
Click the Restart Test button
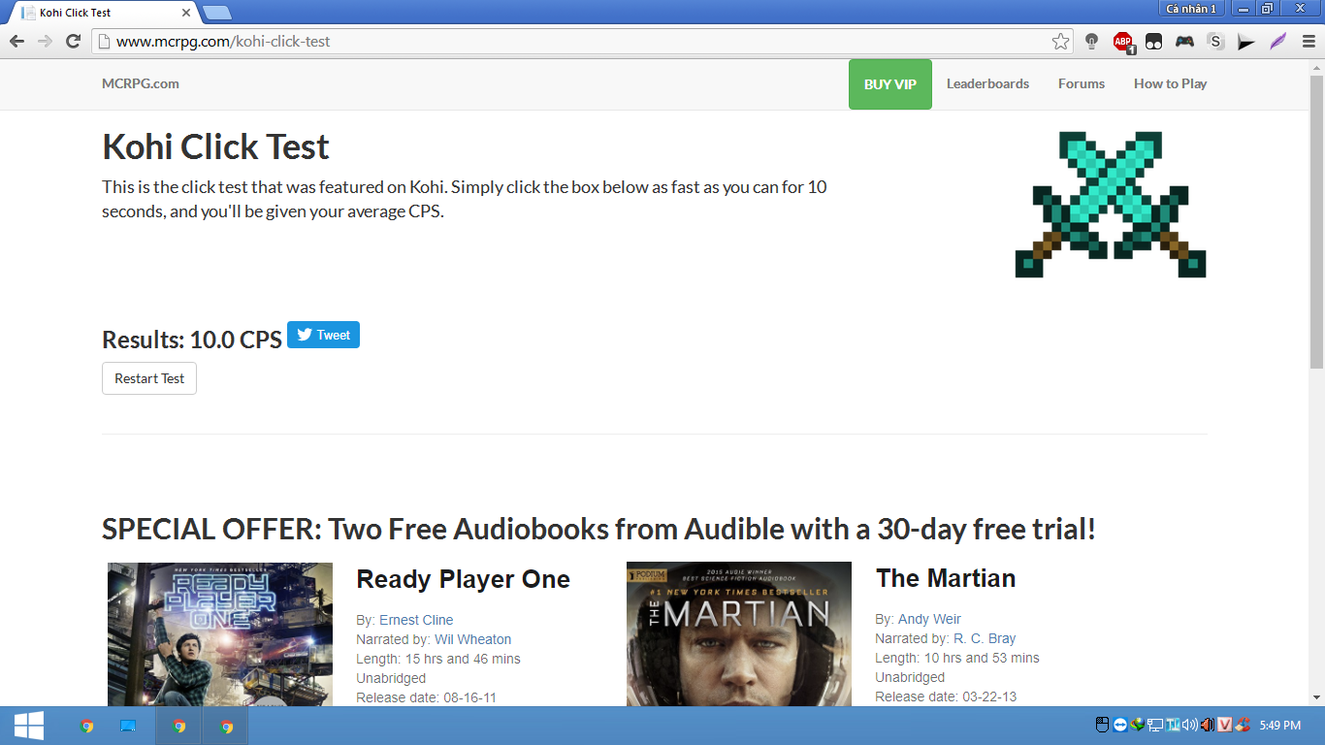tap(149, 378)
